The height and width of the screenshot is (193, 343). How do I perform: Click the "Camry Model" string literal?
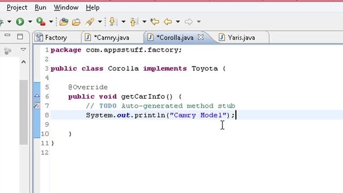click(x=198, y=115)
